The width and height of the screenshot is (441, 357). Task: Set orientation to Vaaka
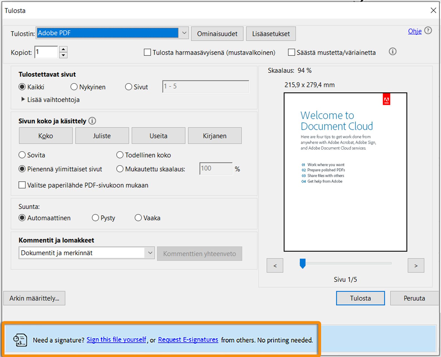coord(138,218)
